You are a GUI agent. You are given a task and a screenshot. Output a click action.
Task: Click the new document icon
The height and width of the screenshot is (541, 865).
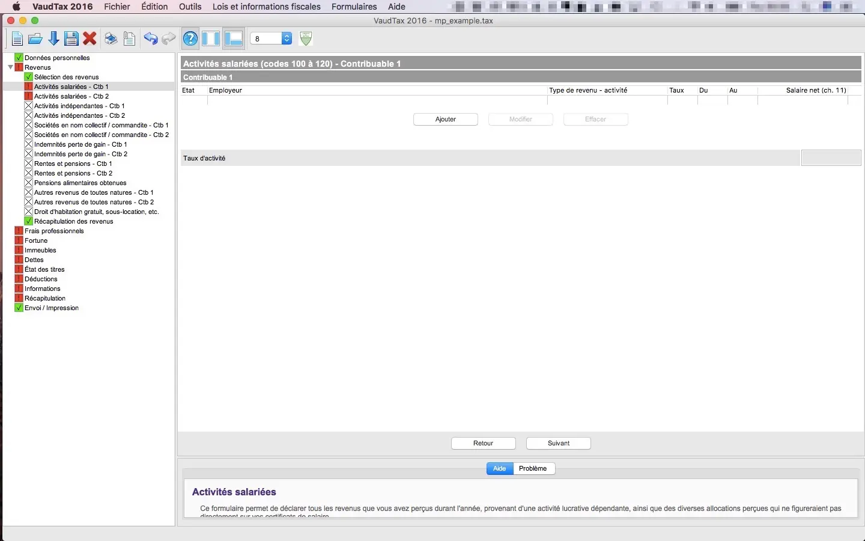click(x=17, y=39)
